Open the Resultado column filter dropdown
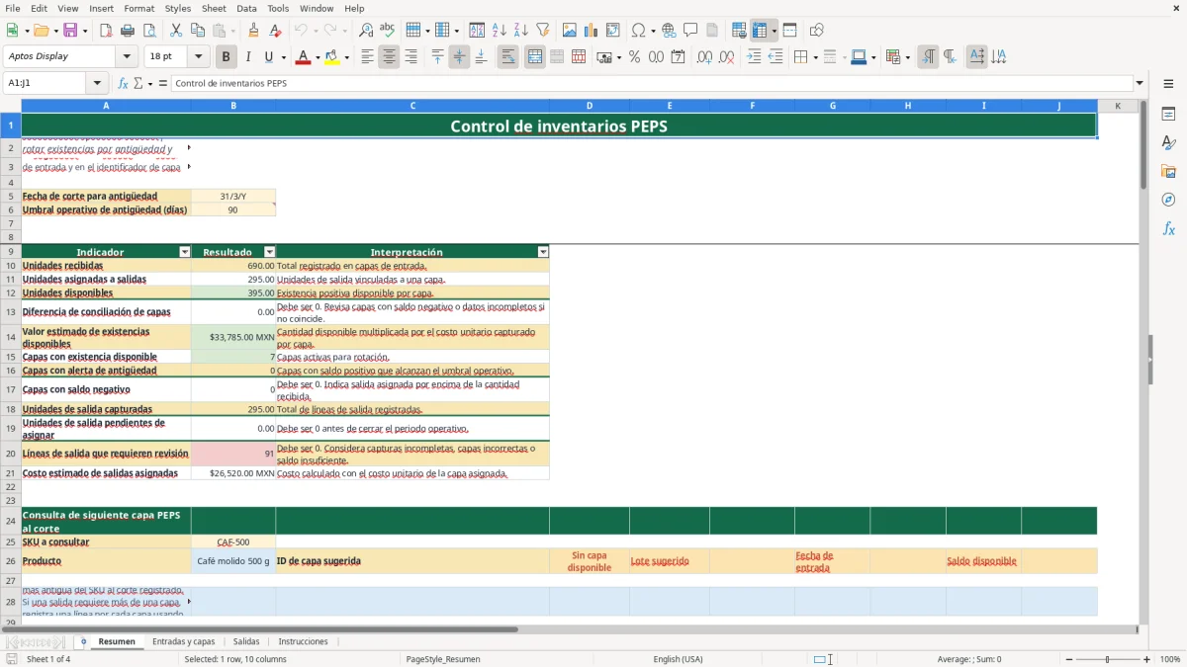 [269, 252]
